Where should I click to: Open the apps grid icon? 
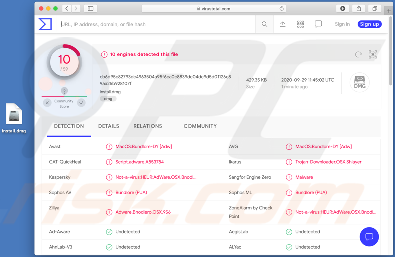300,24
